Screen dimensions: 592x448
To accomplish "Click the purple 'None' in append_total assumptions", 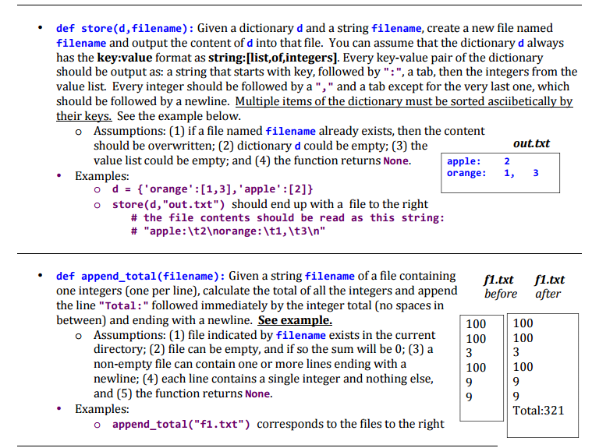I will click(x=258, y=394).
